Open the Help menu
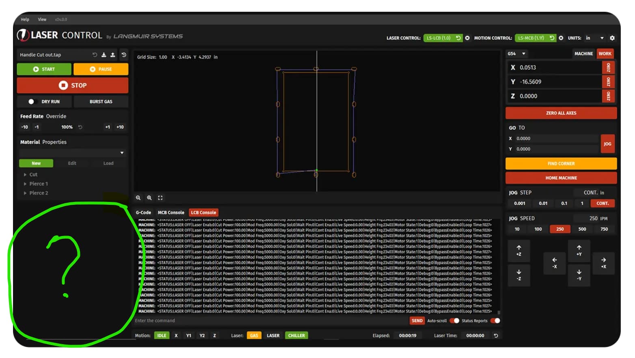The width and height of the screenshot is (635, 358). pos(25,19)
